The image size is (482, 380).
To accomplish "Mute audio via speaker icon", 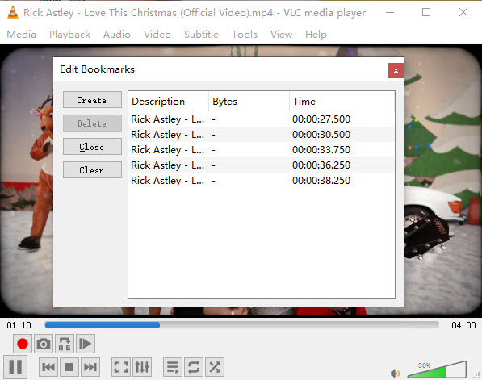I will click(395, 374).
